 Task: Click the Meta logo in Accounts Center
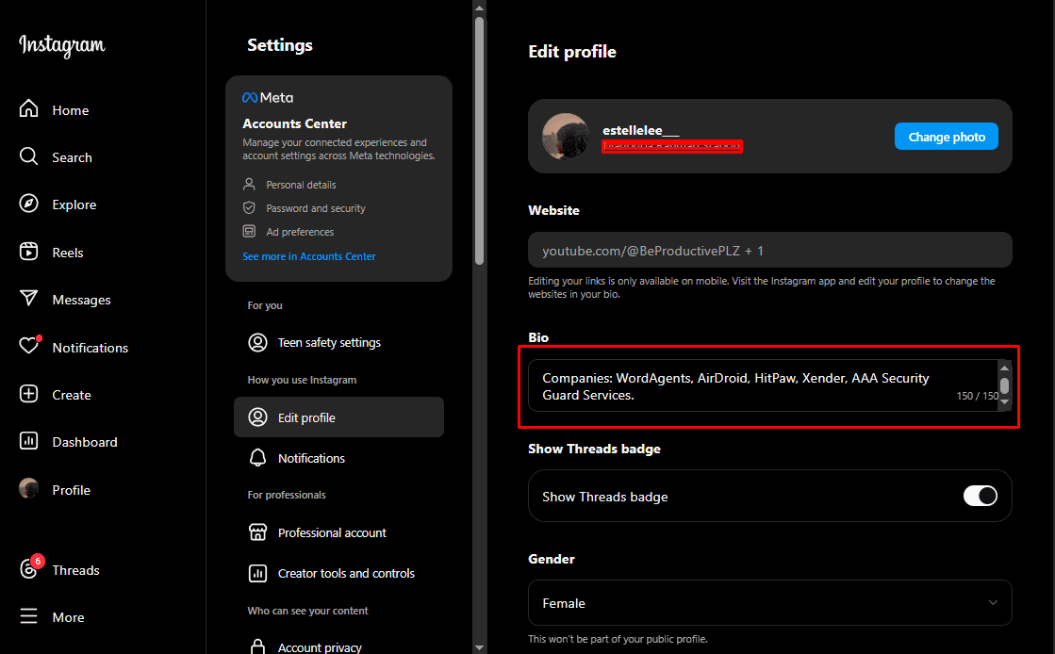click(268, 98)
